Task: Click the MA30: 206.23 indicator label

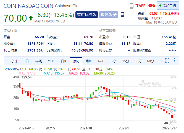Action: [x=104, y=73]
